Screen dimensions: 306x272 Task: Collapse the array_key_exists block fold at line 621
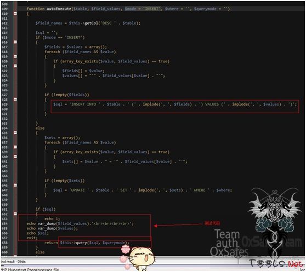(x=15, y=66)
